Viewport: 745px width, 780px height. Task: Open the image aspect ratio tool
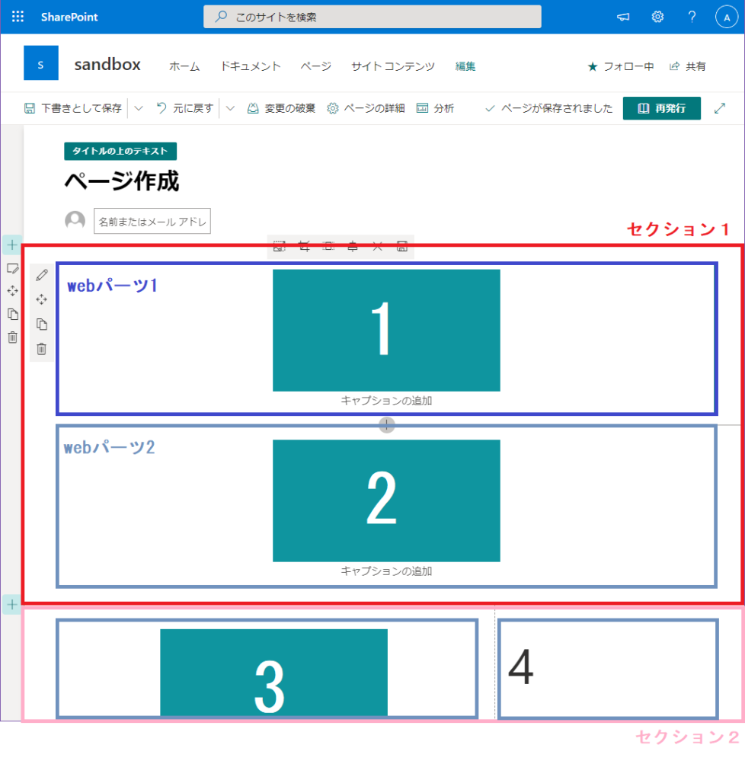[328, 246]
